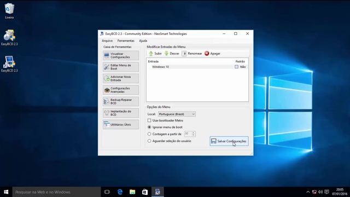350x197 pixels.
Task: Open Visualizar Configurações in the toolbox
Action: (121, 55)
